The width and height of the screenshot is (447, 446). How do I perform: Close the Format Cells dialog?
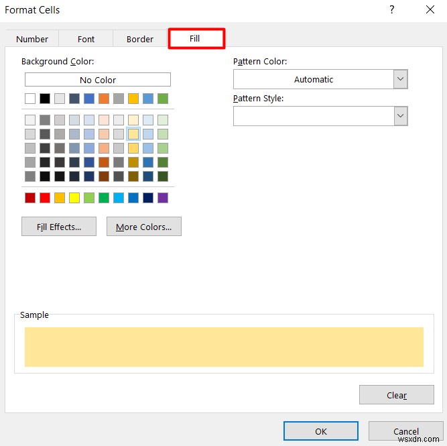430,9
